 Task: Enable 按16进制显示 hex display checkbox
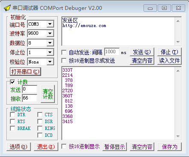(64, 146)
